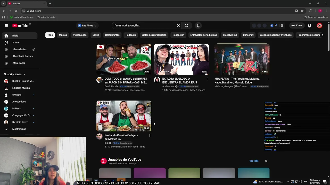Open Todos los marcadores folder

(316, 17)
